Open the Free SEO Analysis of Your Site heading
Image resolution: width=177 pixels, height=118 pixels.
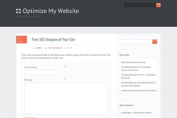click(x=53, y=40)
